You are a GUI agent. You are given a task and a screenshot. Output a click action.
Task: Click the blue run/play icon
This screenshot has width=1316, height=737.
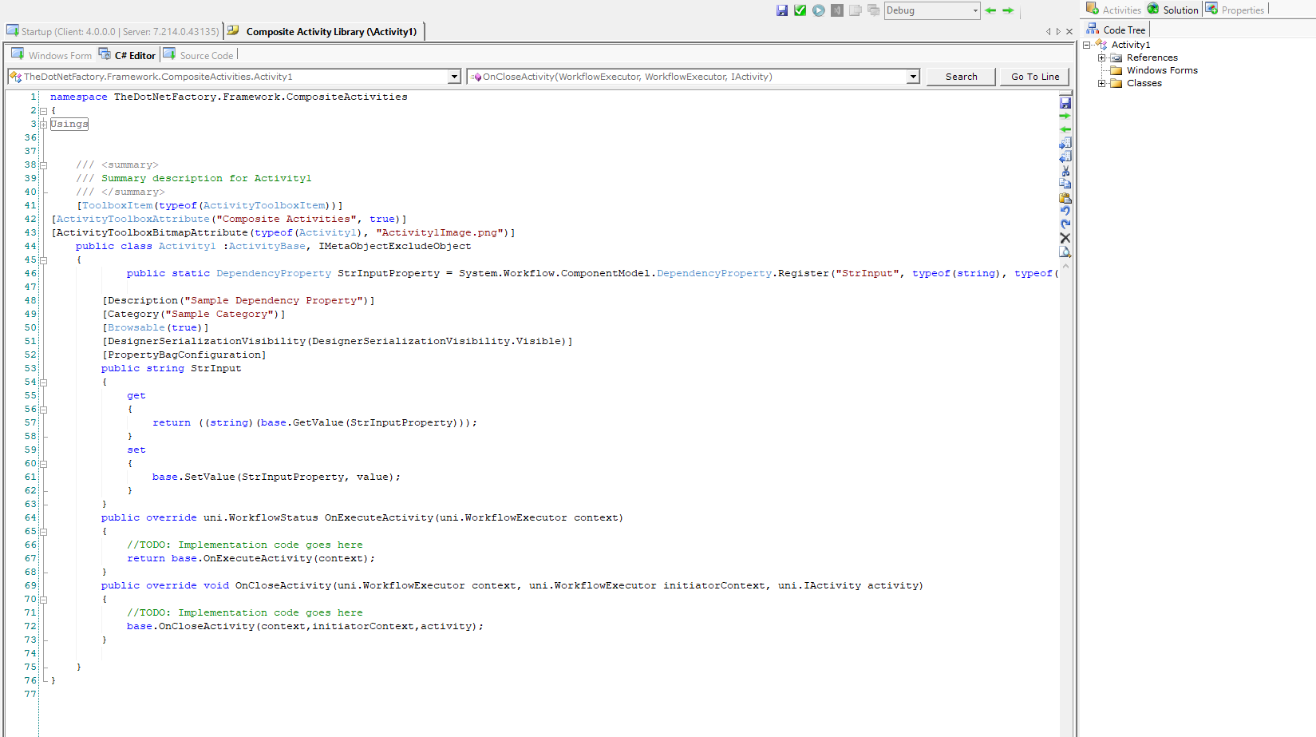tap(819, 10)
